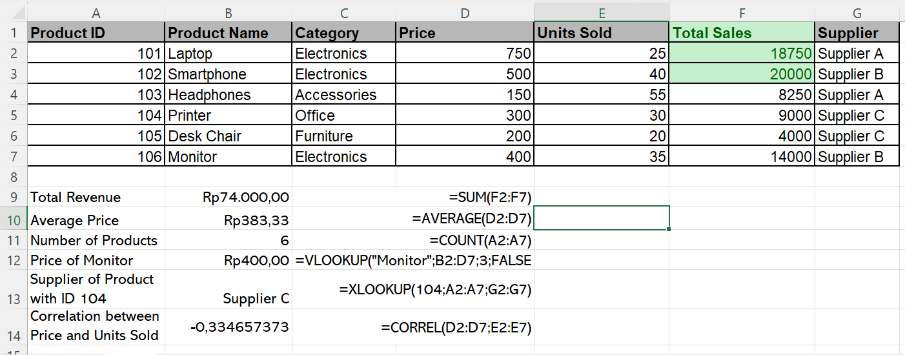Click the Product ID 106 cell
This screenshot has width=905, height=355.
click(x=96, y=157)
